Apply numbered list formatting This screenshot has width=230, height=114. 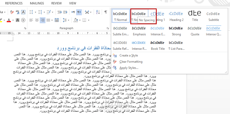(40, 12)
